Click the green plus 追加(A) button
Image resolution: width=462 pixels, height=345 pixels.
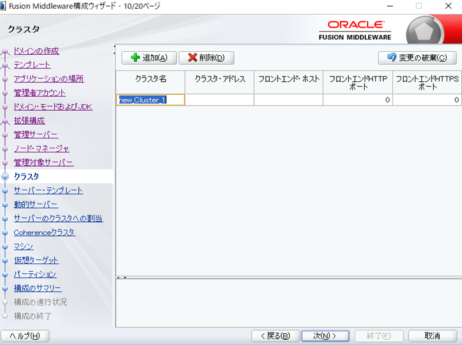(x=148, y=58)
